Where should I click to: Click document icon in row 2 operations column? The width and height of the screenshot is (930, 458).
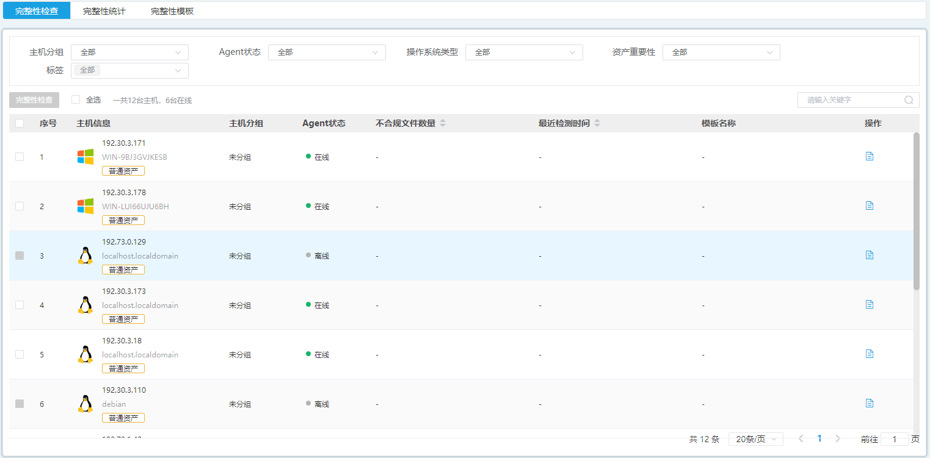[870, 206]
